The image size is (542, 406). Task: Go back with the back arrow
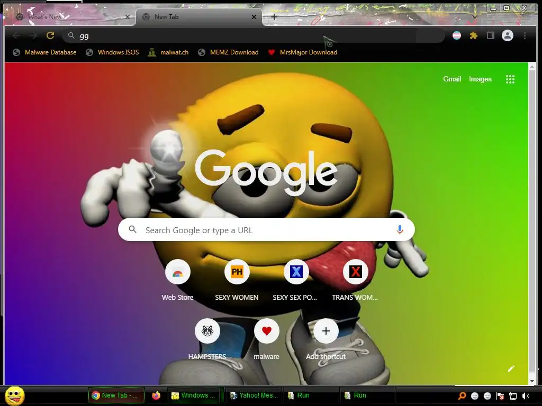click(16, 35)
